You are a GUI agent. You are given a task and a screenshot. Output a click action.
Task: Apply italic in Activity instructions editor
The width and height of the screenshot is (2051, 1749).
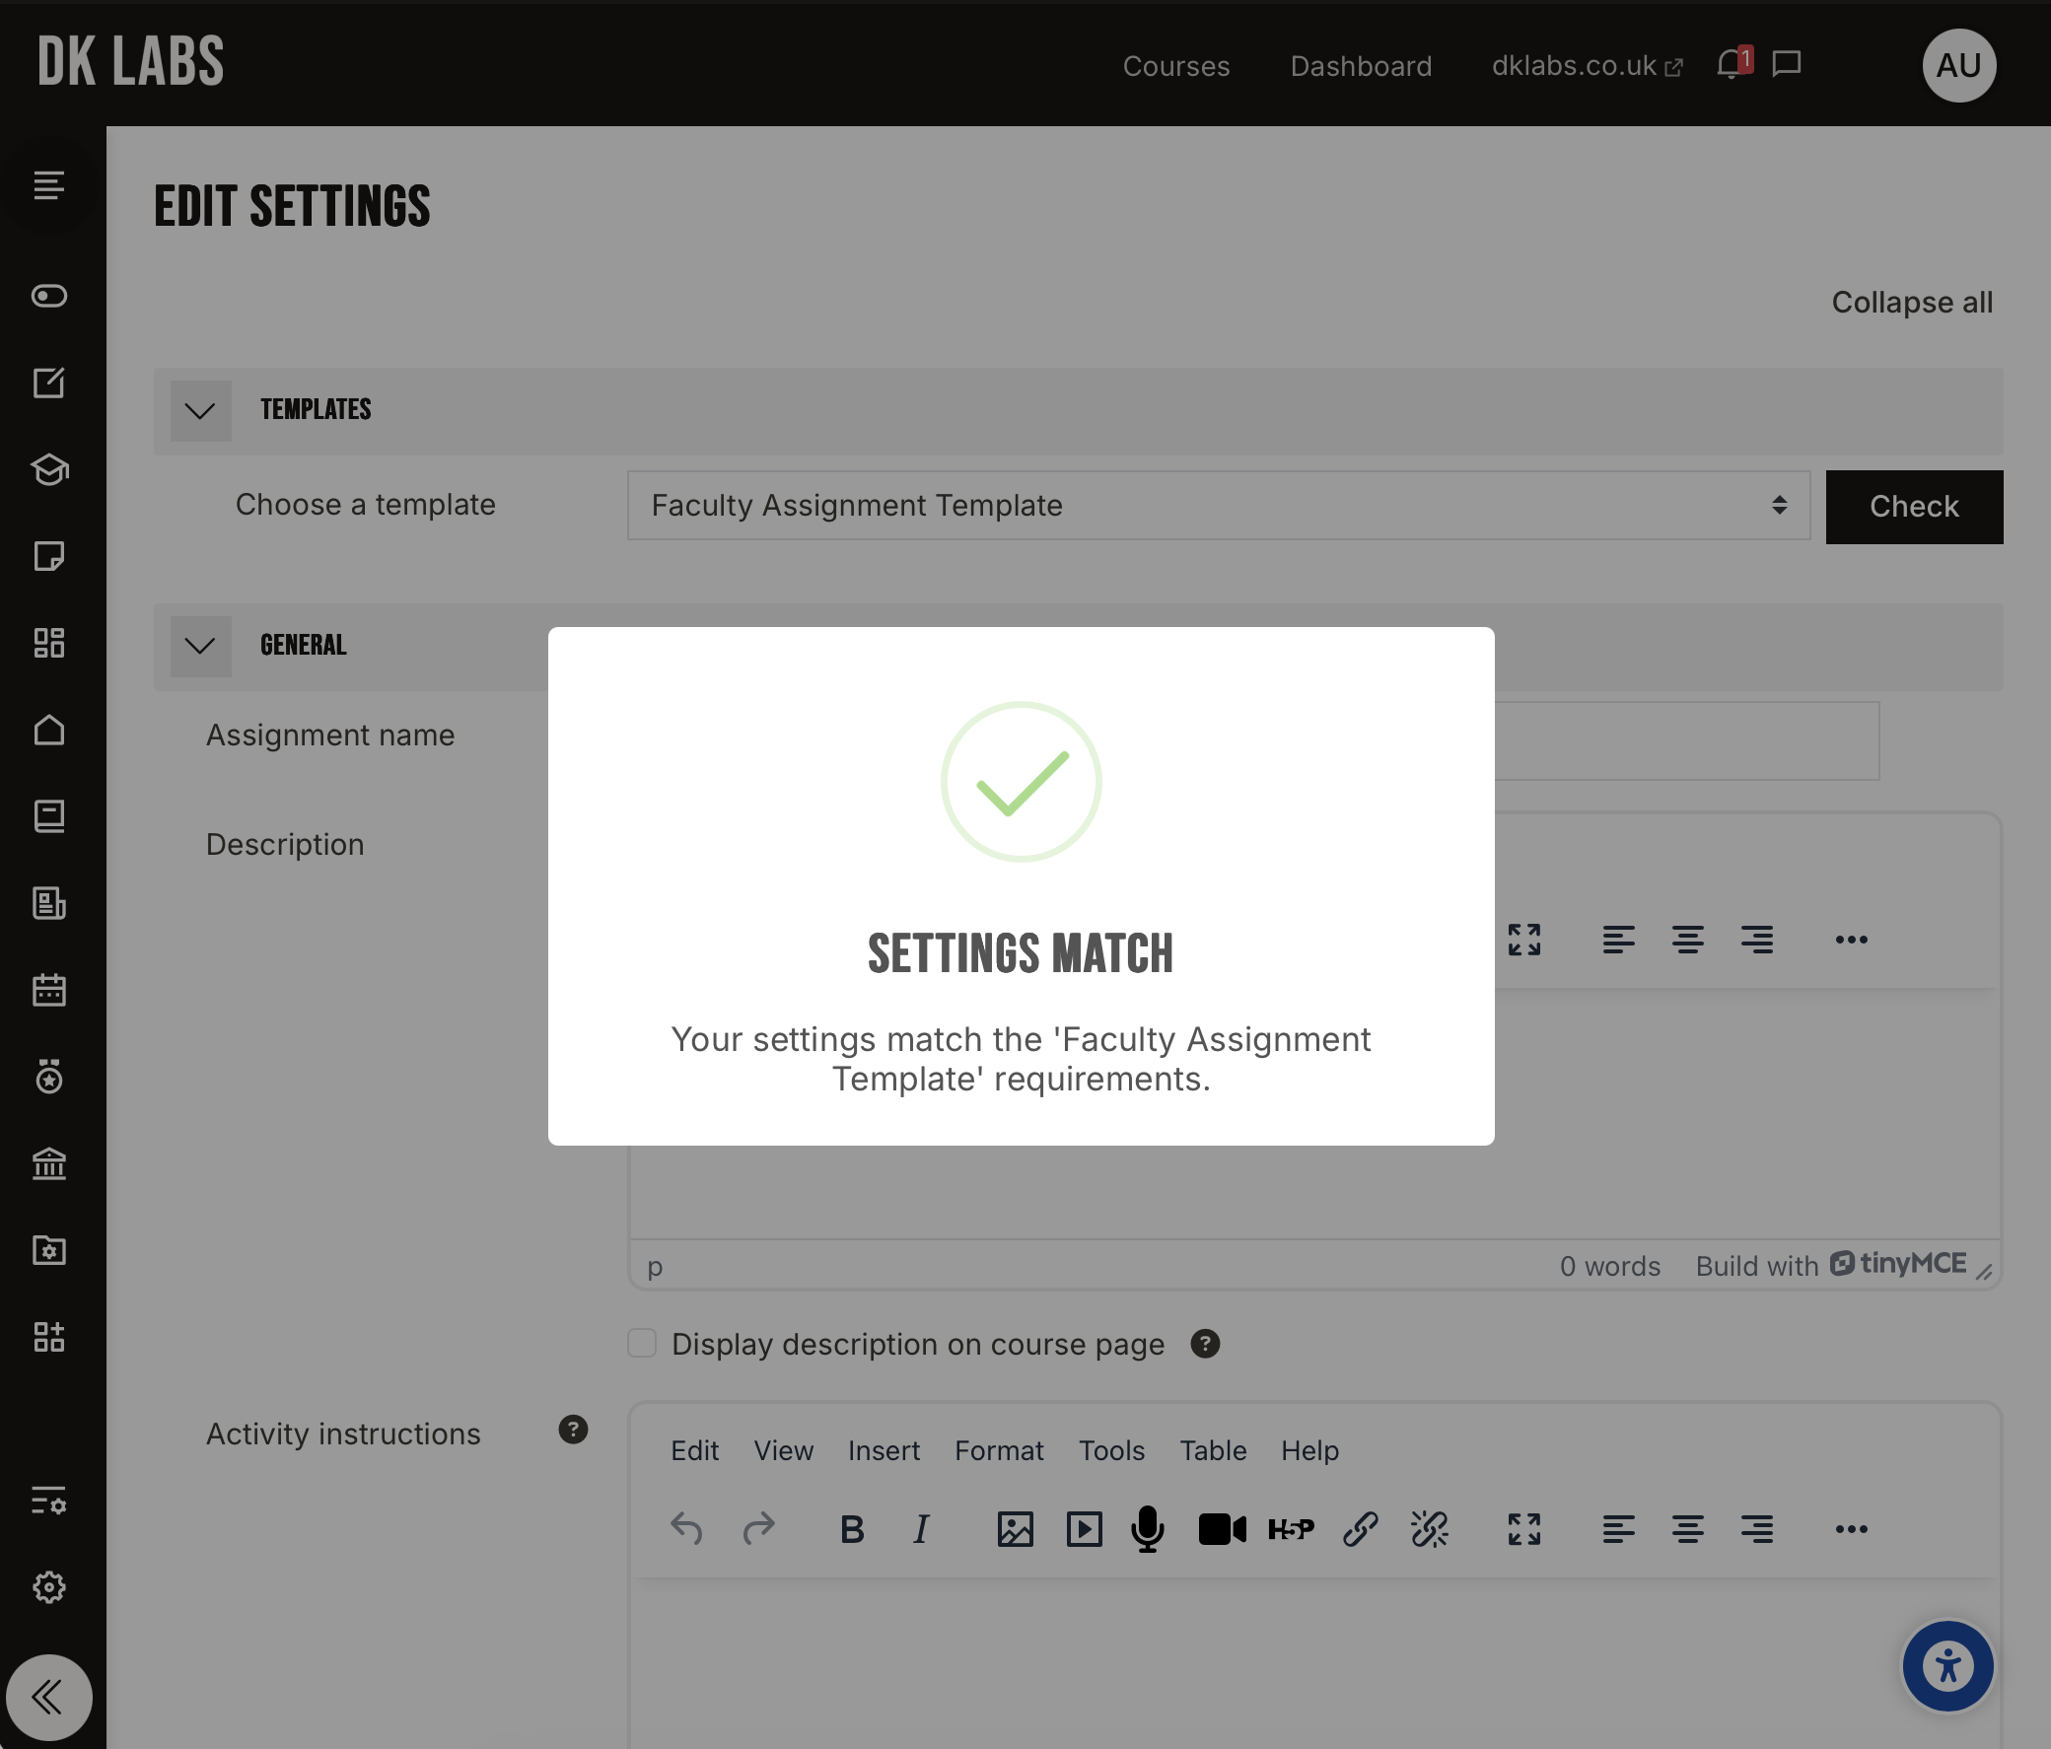(921, 1529)
